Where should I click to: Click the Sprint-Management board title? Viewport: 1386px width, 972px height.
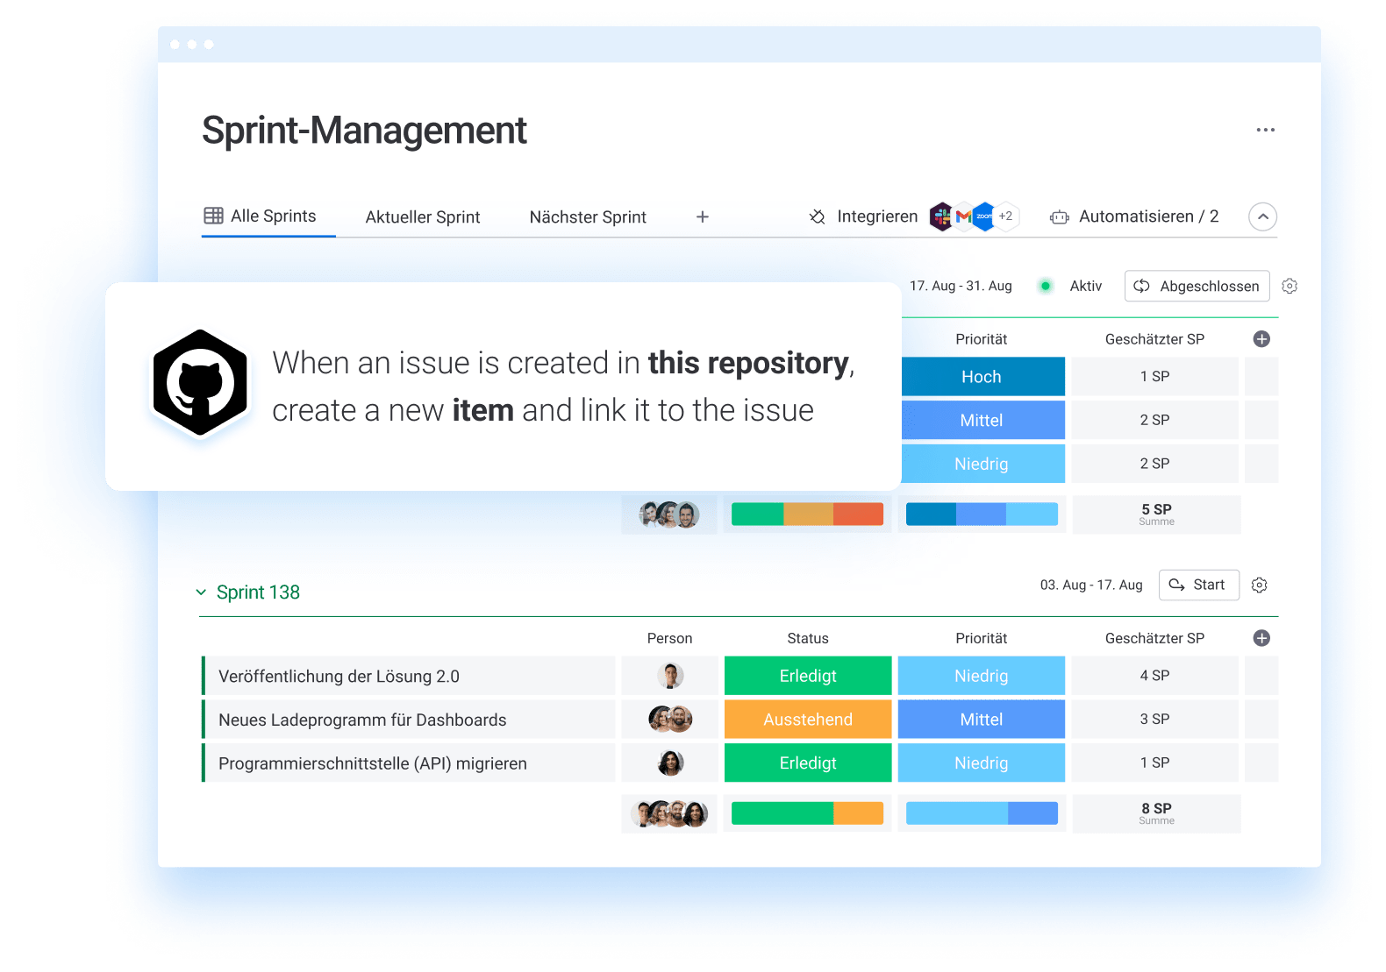[x=364, y=131]
